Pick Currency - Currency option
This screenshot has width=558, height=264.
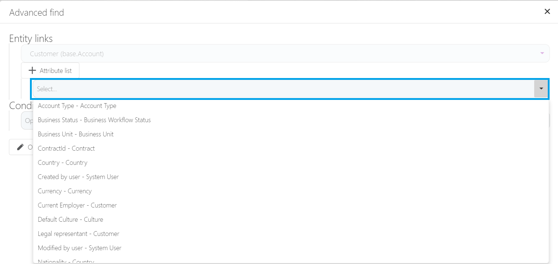click(x=65, y=191)
